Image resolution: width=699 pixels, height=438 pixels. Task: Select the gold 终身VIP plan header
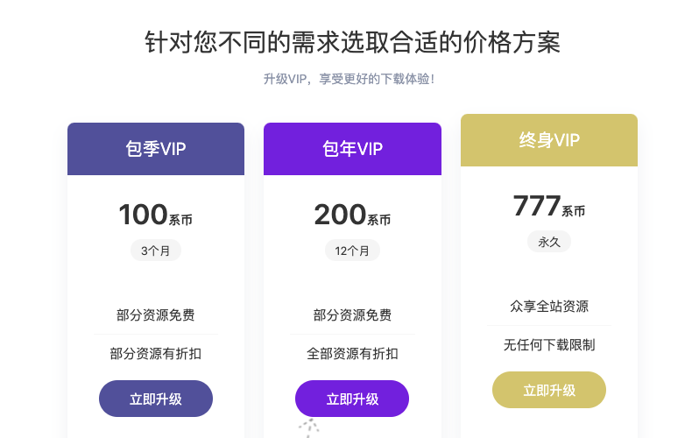tap(549, 140)
